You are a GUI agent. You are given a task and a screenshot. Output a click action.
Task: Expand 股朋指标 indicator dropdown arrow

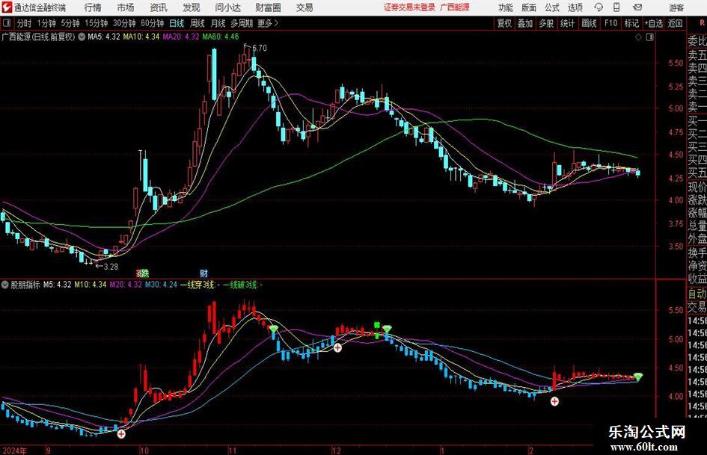click(5, 285)
